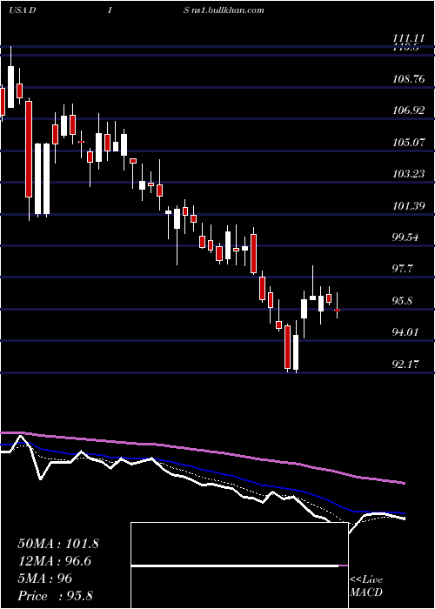The image size is (435, 609).
Task: Click the 5MA : 96 readout
Action: (45, 578)
